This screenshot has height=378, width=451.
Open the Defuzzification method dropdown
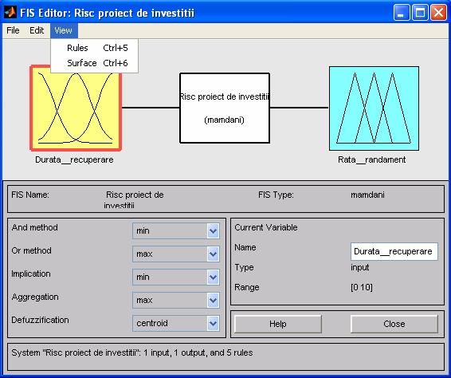[x=176, y=323]
